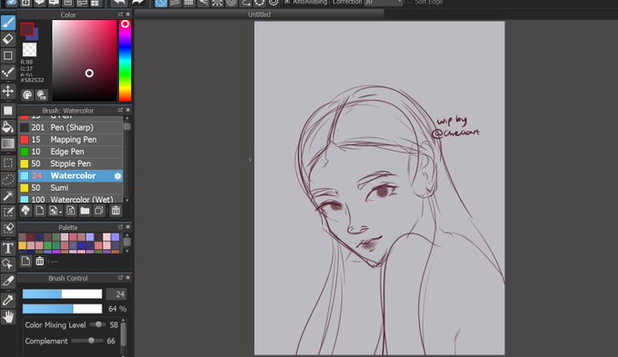Open the color settings icon beside the palette wheel
Viewport: 618px width, 357px height.
coord(42,95)
